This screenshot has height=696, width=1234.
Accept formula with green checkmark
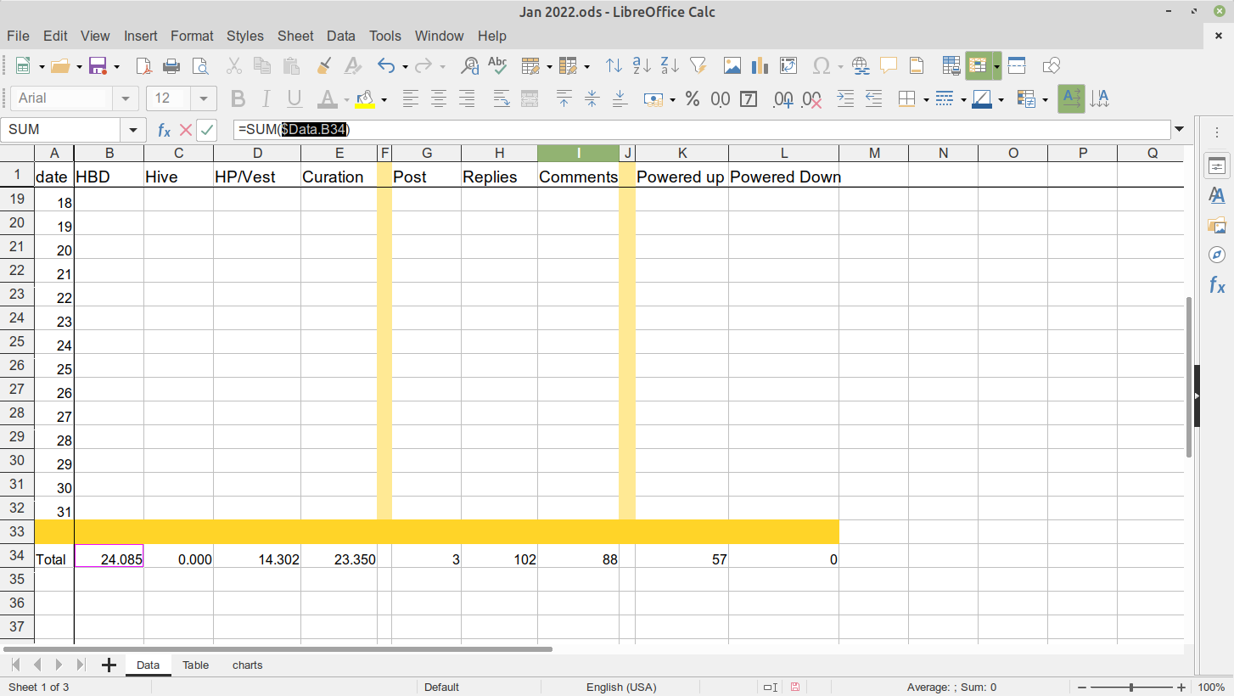tap(207, 130)
